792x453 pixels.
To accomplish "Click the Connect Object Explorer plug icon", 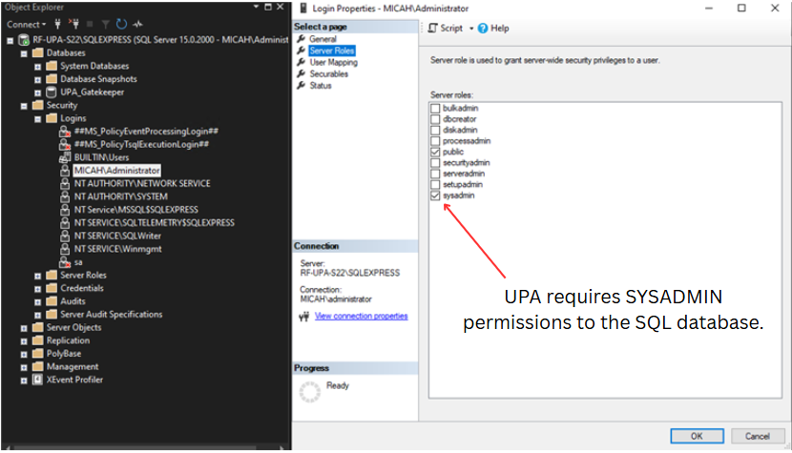I will (57, 24).
